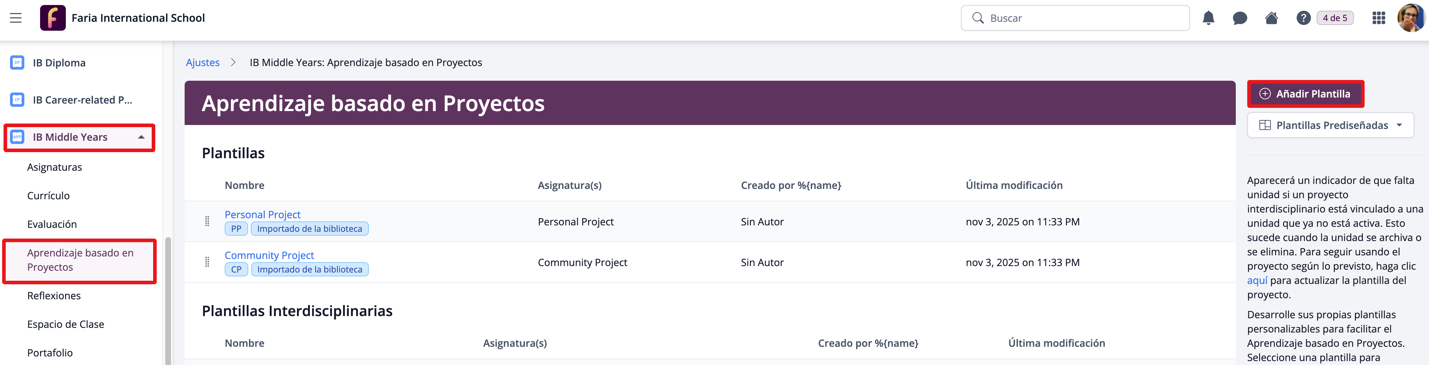Collapse the IB Middle Years section
This screenshot has height=365, width=1429.
pos(141,137)
